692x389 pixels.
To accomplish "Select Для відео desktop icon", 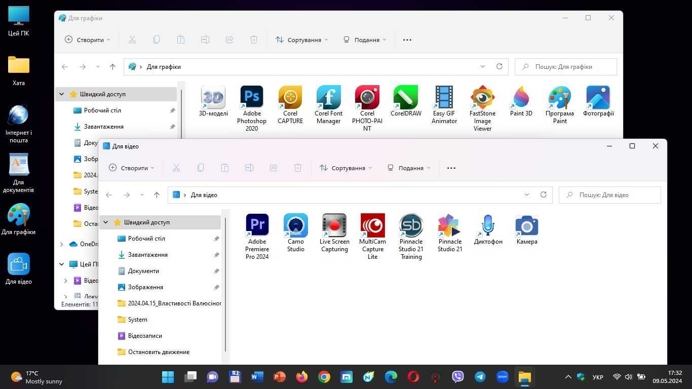I will click(x=19, y=269).
